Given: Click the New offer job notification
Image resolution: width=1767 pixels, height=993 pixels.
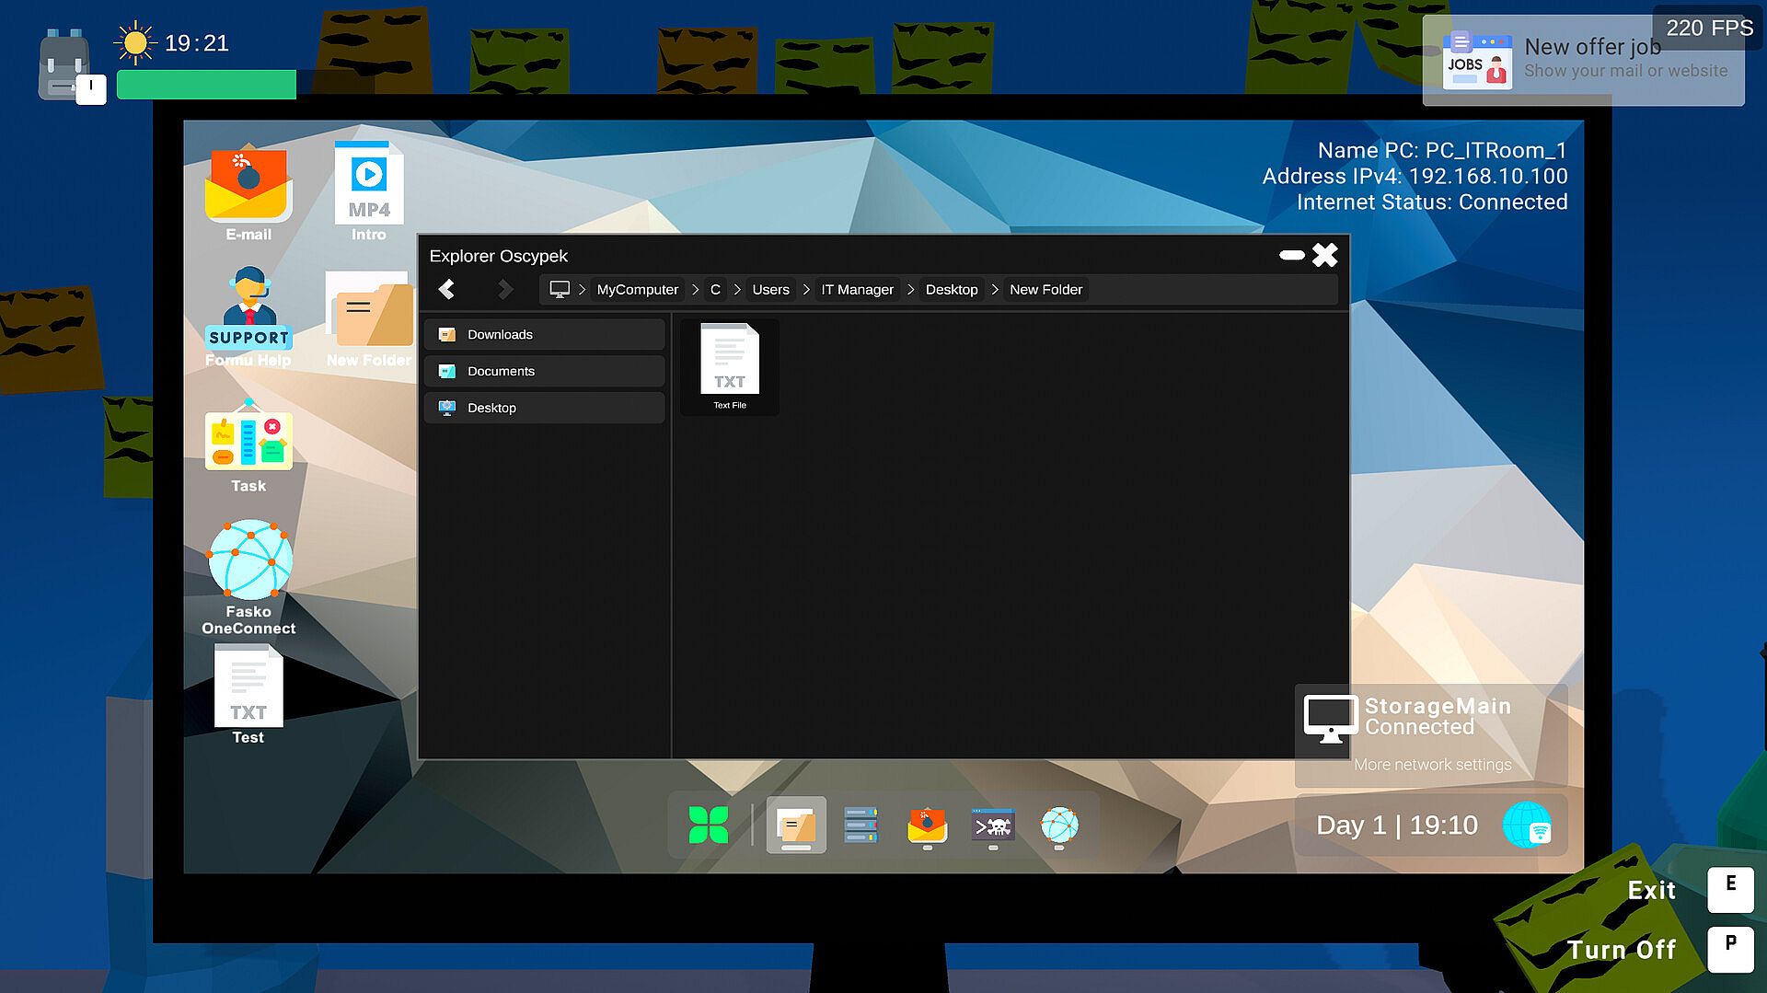Looking at the screenshot, I should tap(1583, 60).
